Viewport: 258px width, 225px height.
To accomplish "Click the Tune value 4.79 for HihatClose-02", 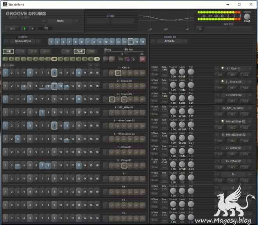I will point(164,136).
